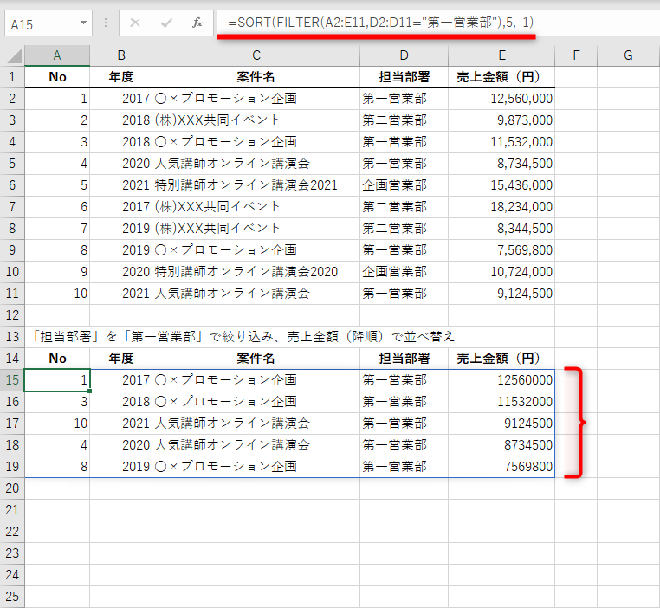The width and height of the screenshot is (660, 608).
Task: Select active cell A15
Action: tap(57, 380)
